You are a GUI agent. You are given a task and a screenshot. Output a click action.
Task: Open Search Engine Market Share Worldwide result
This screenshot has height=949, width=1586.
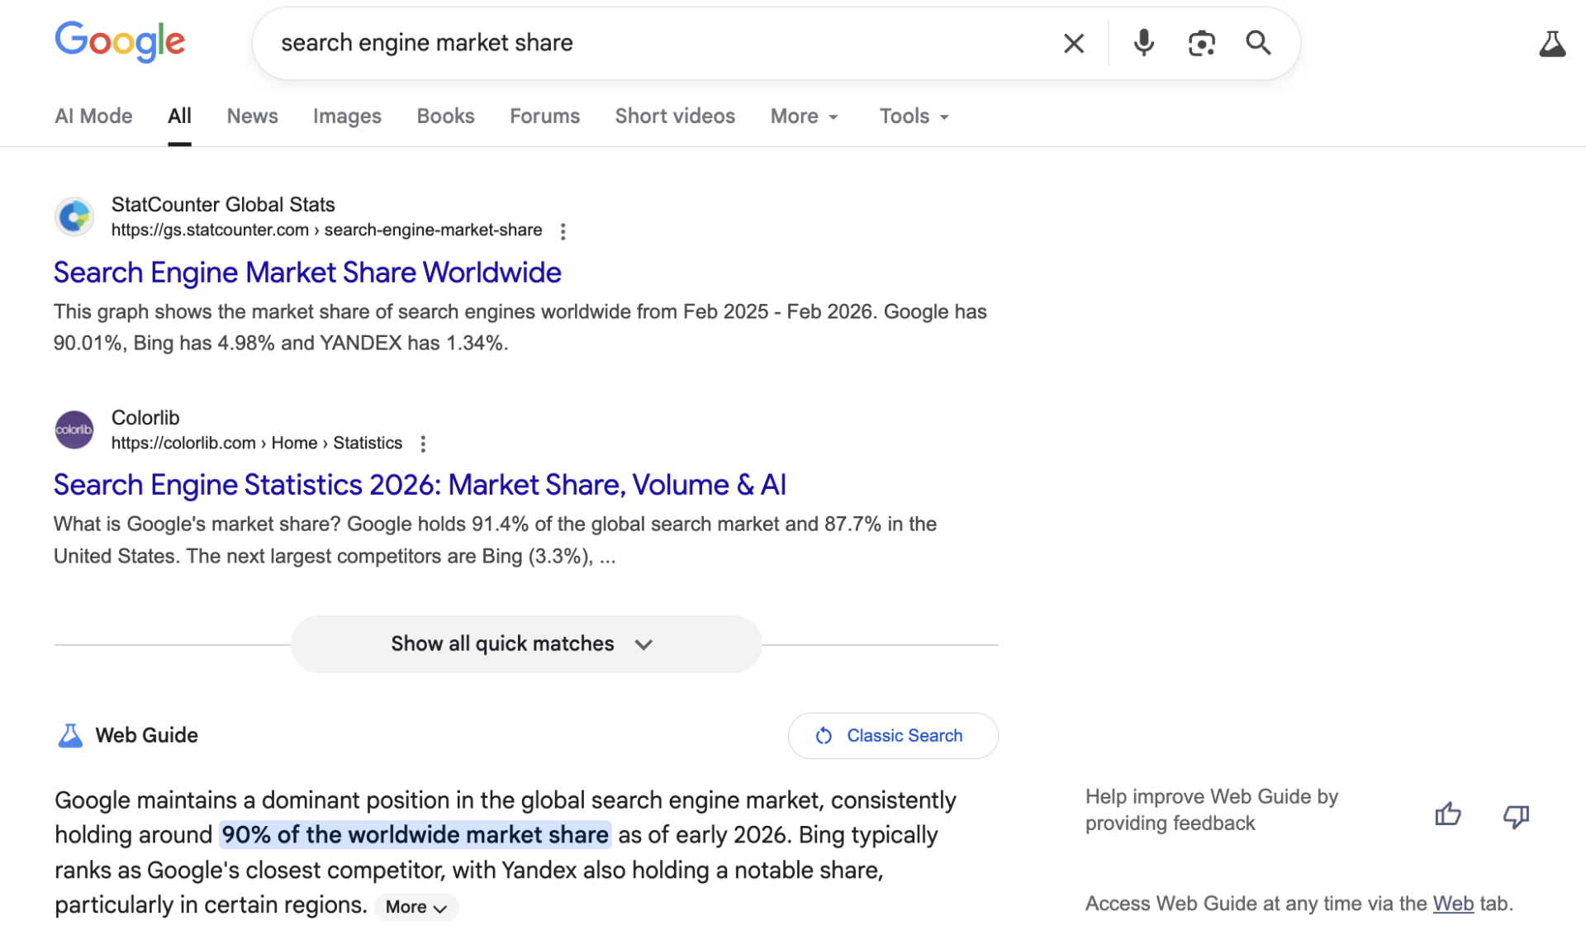click(307, 273)
